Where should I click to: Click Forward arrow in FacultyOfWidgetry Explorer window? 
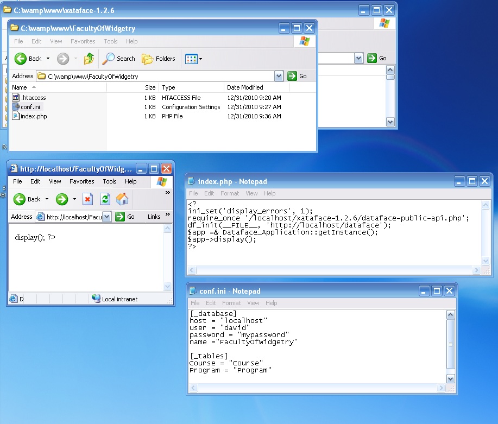[63, 59]
